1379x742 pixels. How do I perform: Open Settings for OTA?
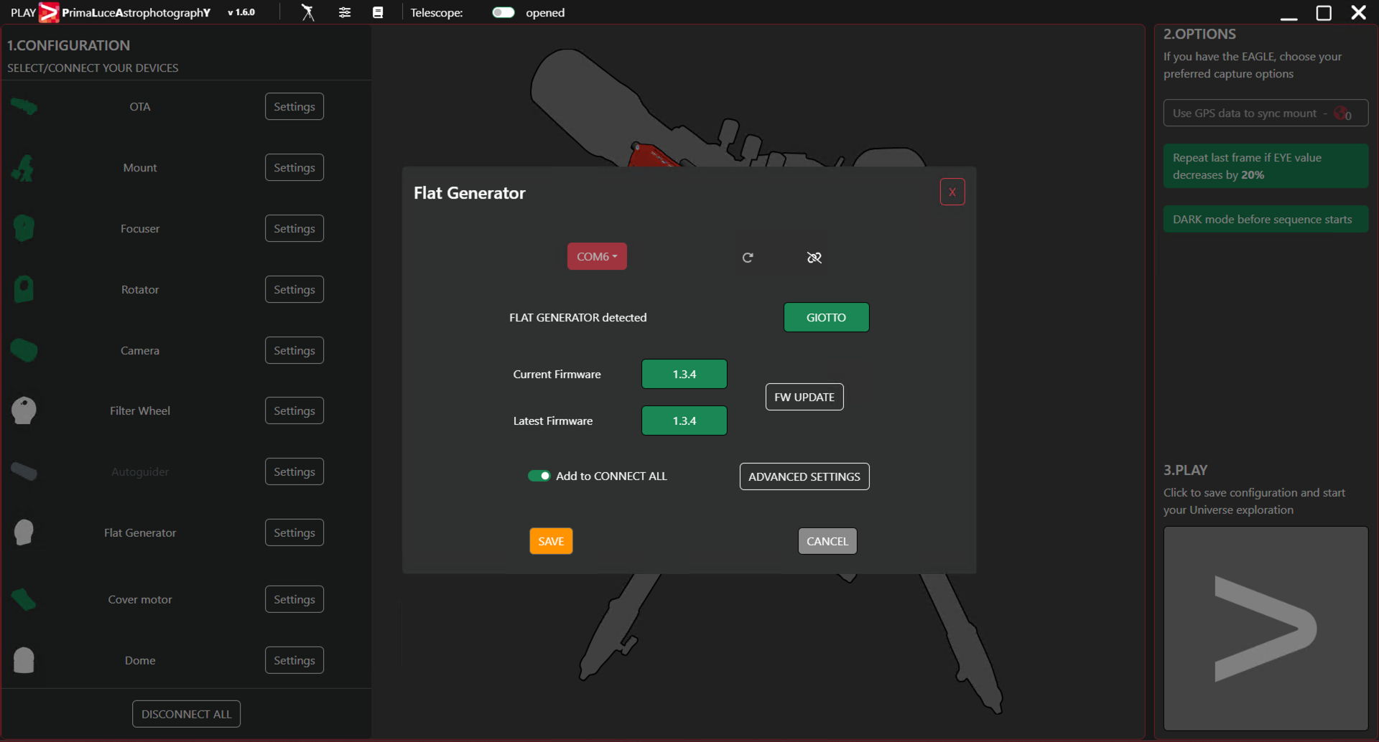tap(294, 107)
